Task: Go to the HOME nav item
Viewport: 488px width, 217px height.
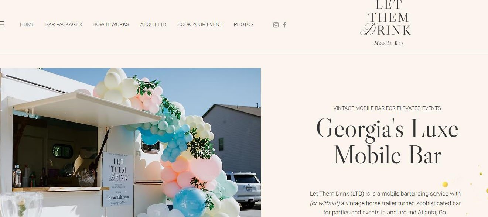Action: click(27, 24)
